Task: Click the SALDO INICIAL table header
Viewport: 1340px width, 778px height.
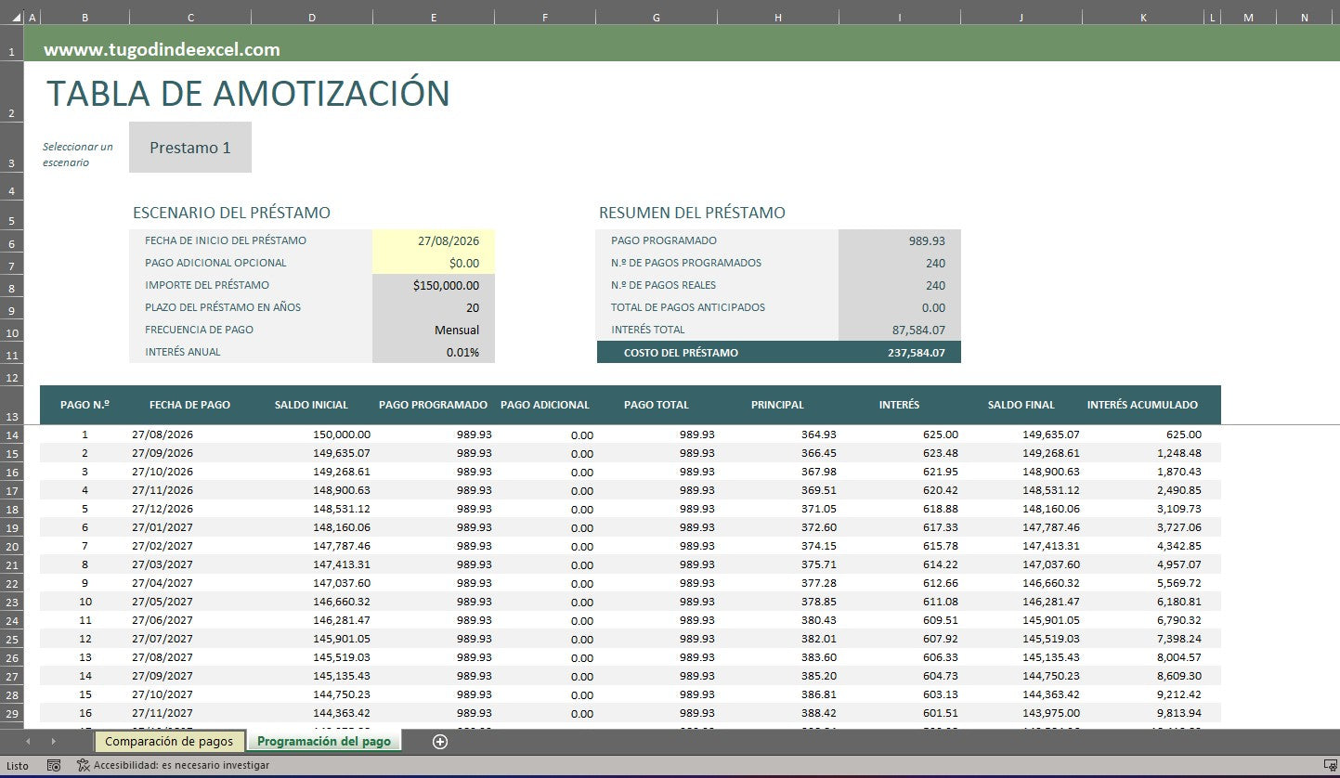Action: (312, 405)
